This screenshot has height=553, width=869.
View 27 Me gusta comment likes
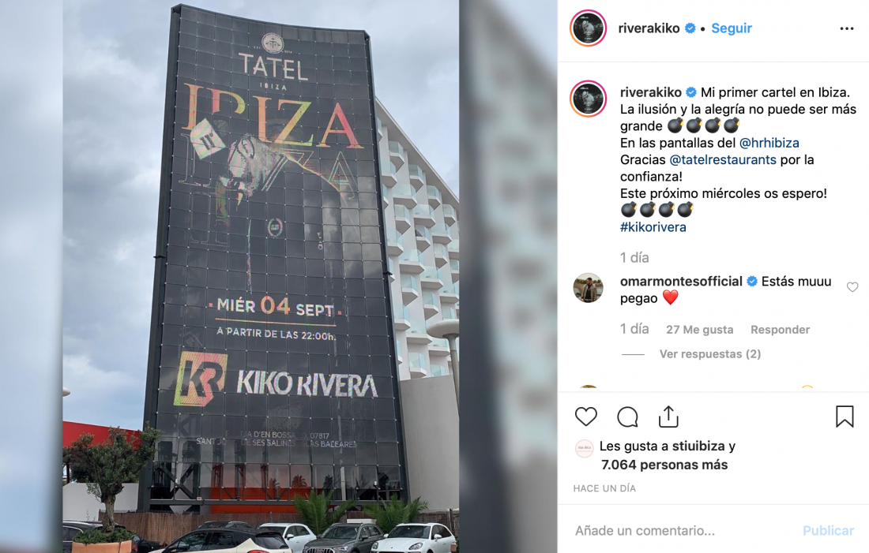(x=699, y=330)
